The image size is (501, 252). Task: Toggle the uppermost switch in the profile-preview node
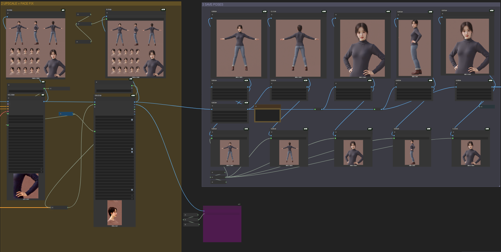pyautogui.click(x=132, y=120)
